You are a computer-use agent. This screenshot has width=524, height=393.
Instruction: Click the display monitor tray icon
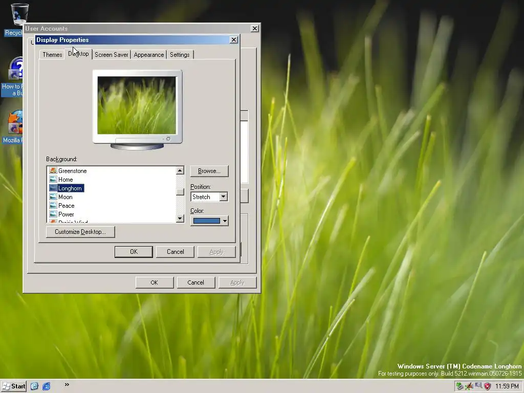(478, 386)
